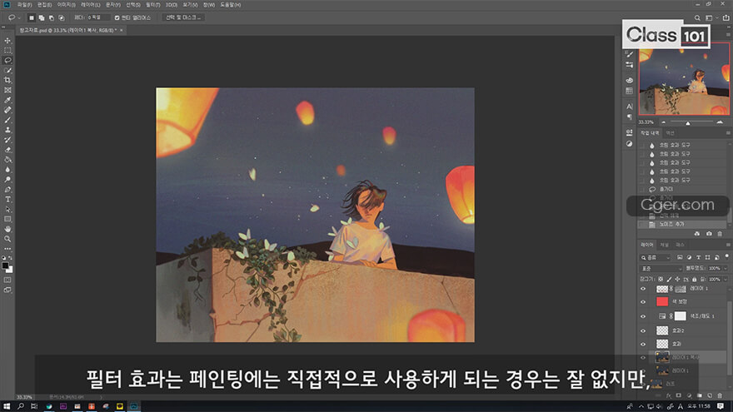733x412 pixels.
Task: Hide the 효과2 layer
Action: coord(643,330)
